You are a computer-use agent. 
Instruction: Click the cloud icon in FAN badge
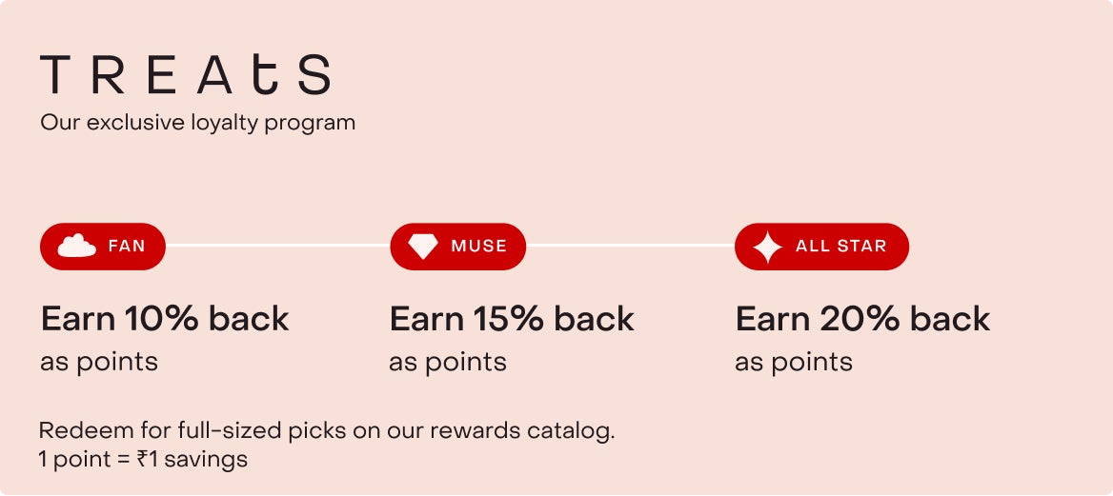(77, 247)
